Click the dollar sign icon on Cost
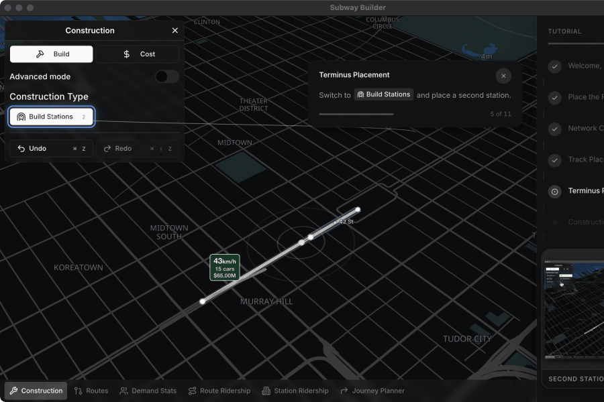This screenshot has height=402, width=604. point(126,54)
